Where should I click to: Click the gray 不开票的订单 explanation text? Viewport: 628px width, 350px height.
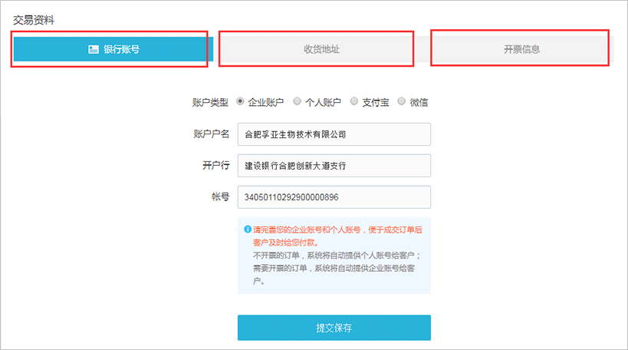pyautogui.click(x=337, y=268)
